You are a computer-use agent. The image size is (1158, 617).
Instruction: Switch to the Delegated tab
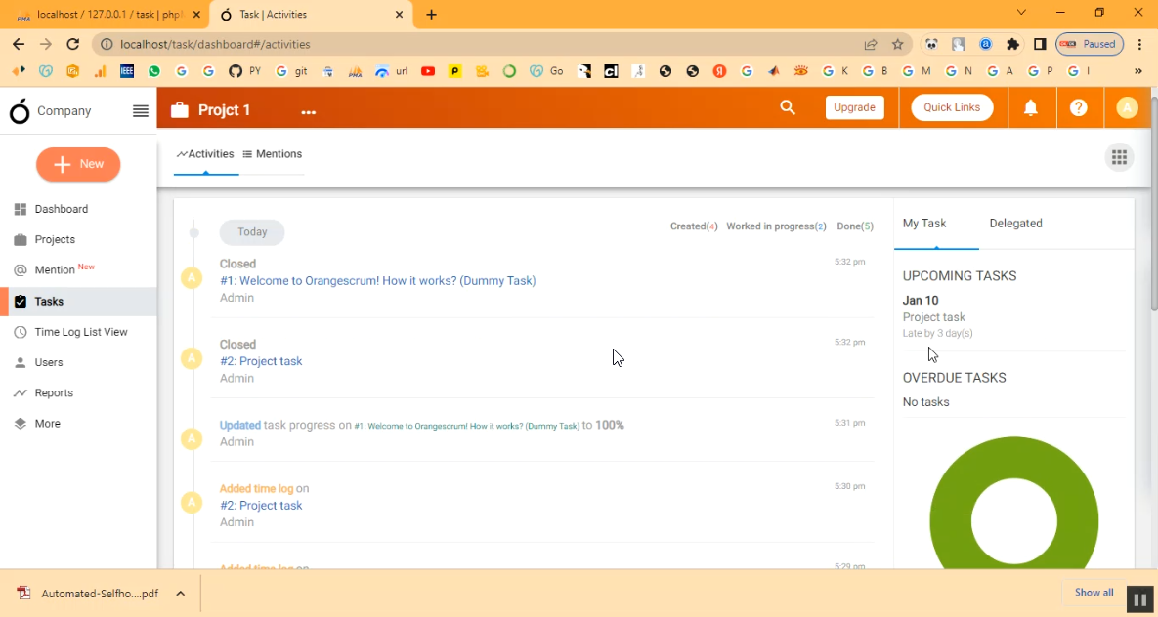(x=1015, y=224)
